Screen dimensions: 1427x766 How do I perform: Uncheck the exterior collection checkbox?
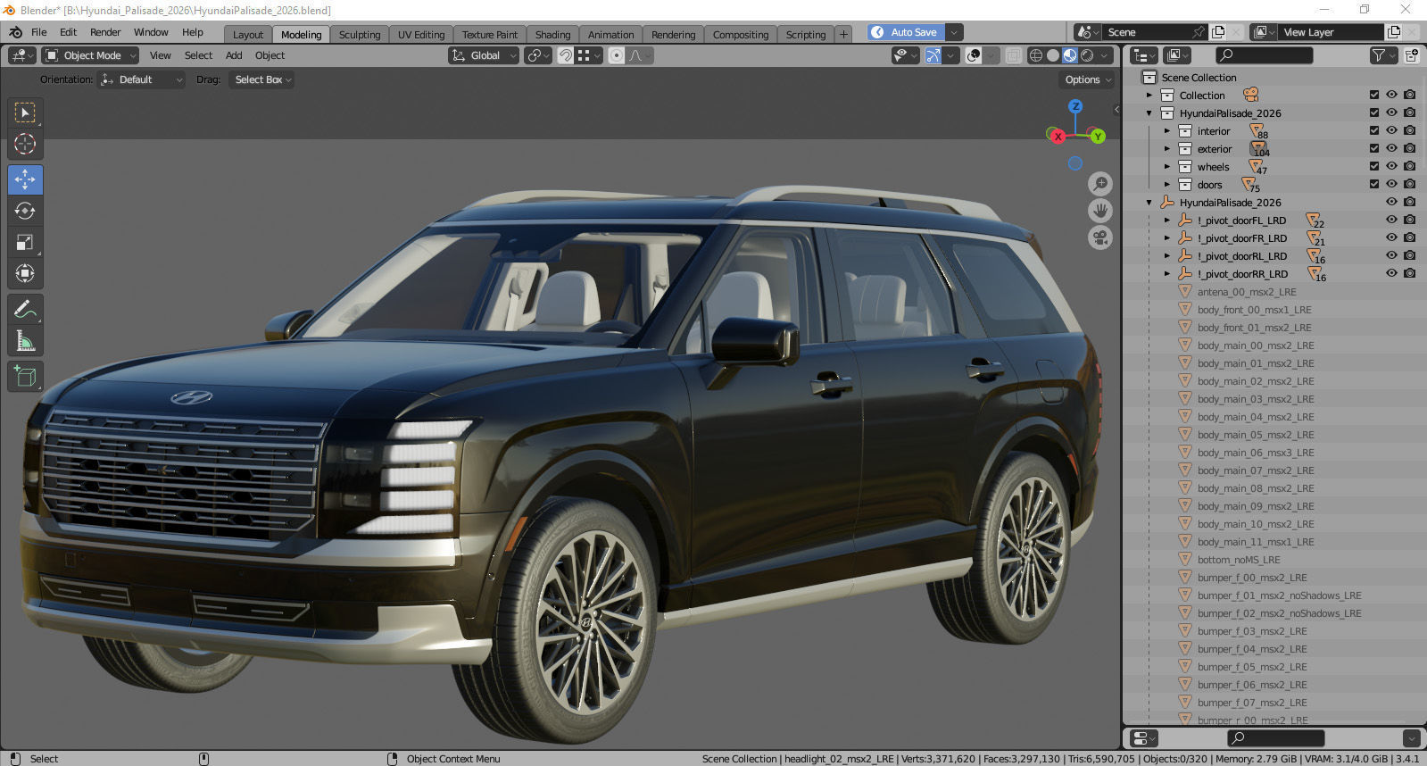point(1374,149)
